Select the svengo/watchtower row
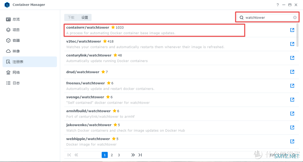The image size is (303, 162). 180,100
